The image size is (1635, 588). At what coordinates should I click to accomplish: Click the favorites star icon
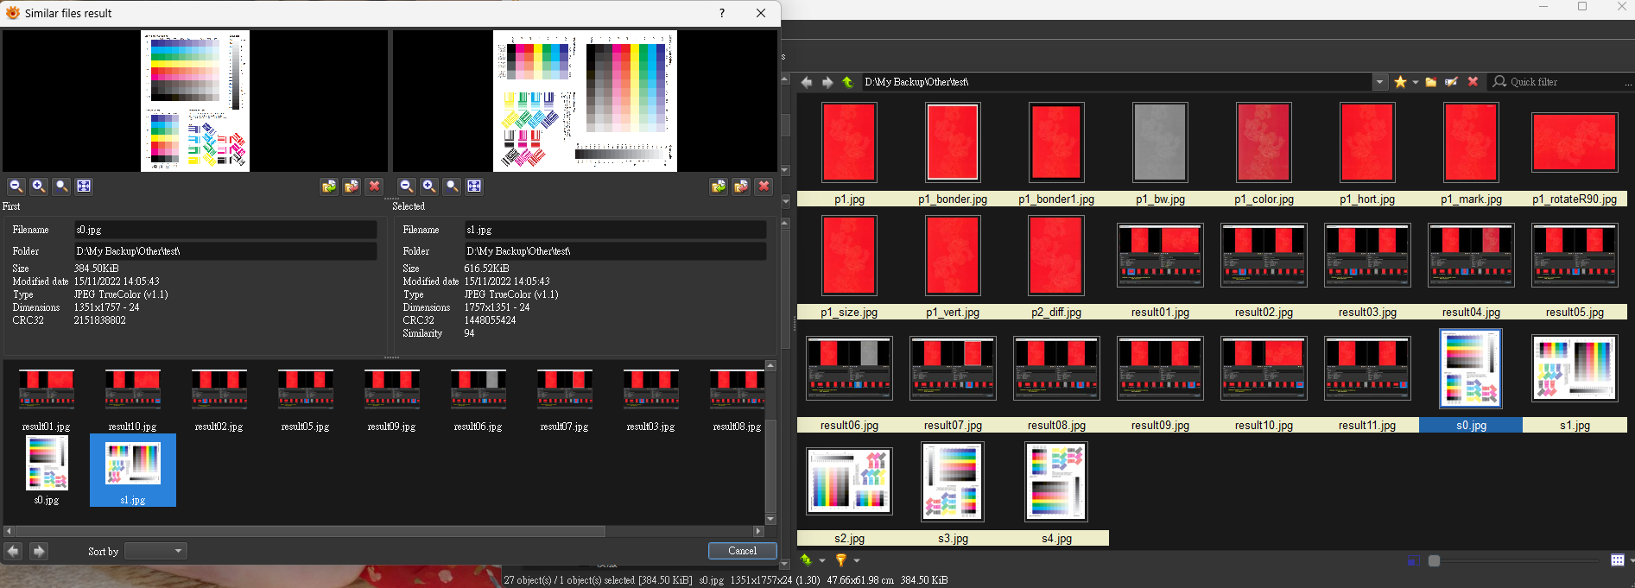pos(1400,82)
